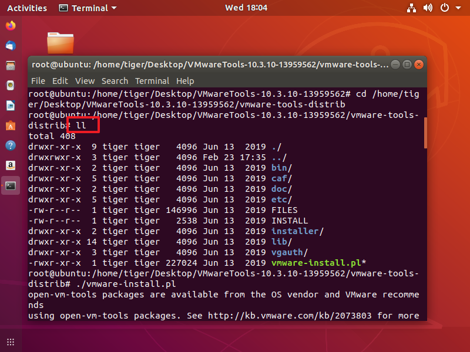Open the Terminal menu in menubar
Image resolution: width=470 pixels, height=352 pixels.
pos(152,81)
